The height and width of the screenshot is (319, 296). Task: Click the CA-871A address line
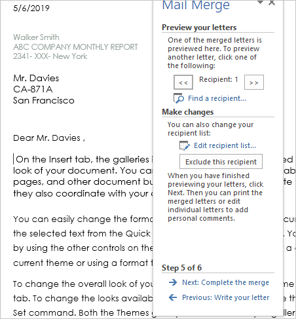pyautogui.click(x=33, y=89)
